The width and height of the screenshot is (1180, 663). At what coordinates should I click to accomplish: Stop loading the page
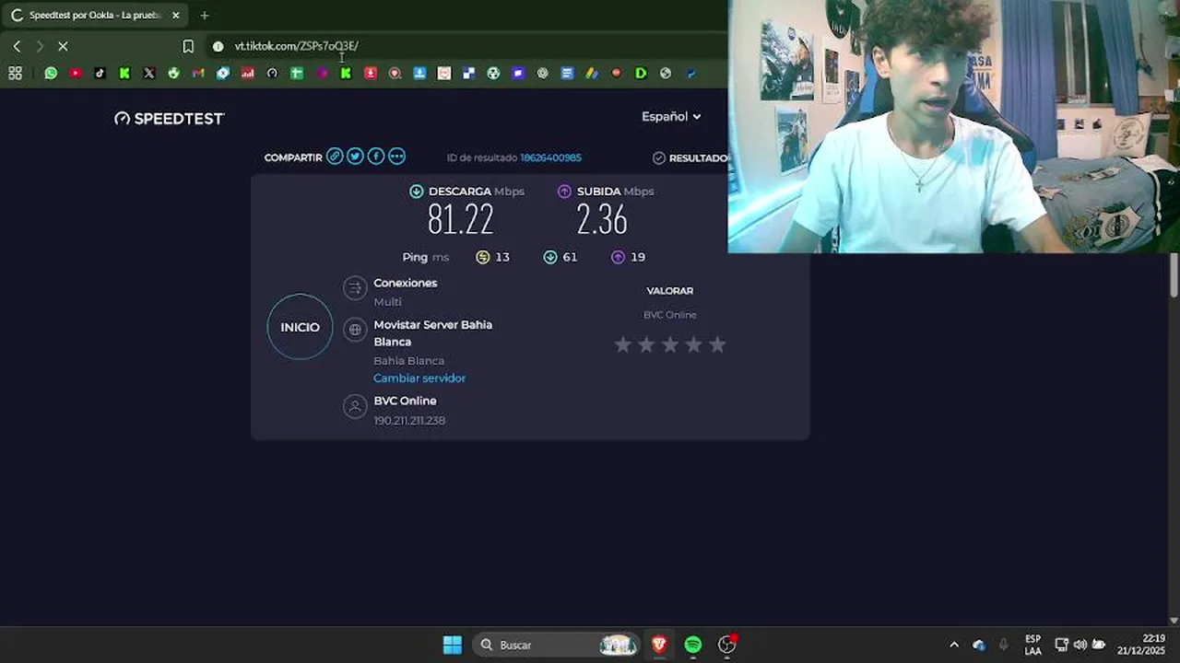63,46
